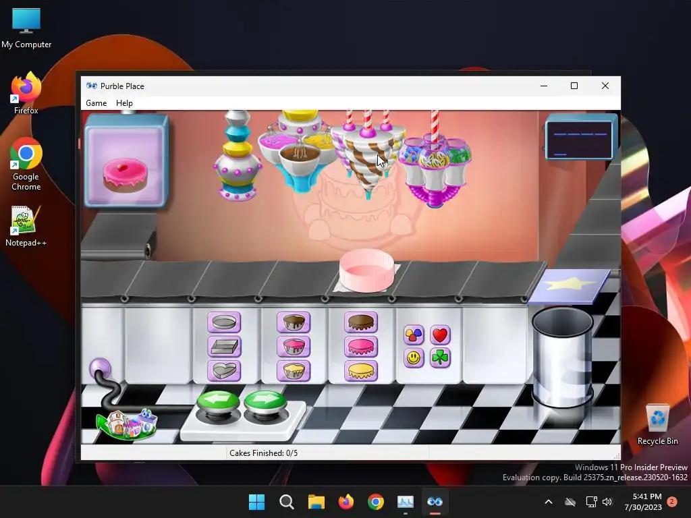Image resolution: width=691 pixels, height=518 pixels.
Task: Click the stacked cake pan dispenser
Action: 237,156
